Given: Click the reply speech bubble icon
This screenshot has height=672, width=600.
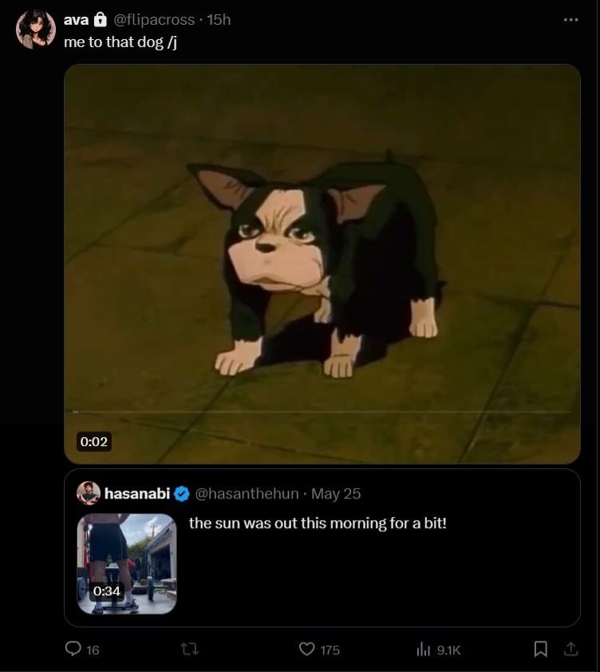Looking at the screenshot, I should (73, 649).
